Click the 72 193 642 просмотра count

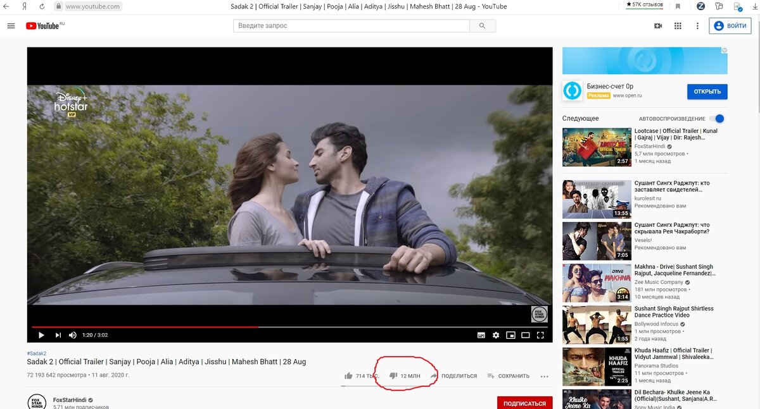click(x=56, y=375)
